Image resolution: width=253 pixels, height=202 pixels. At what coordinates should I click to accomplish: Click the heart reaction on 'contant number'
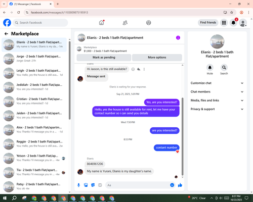178,151
